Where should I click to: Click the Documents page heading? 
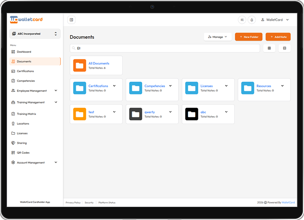tap(82, 37)
